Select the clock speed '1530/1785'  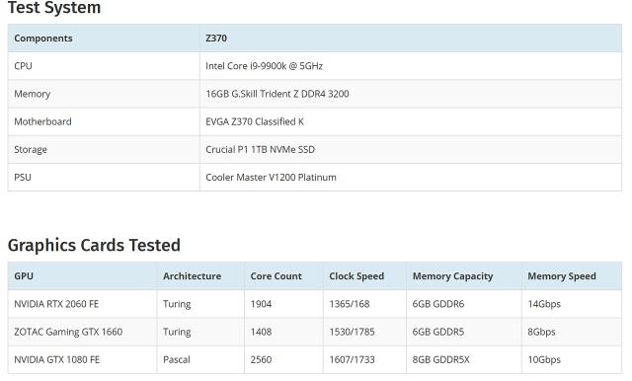[352, 332]
